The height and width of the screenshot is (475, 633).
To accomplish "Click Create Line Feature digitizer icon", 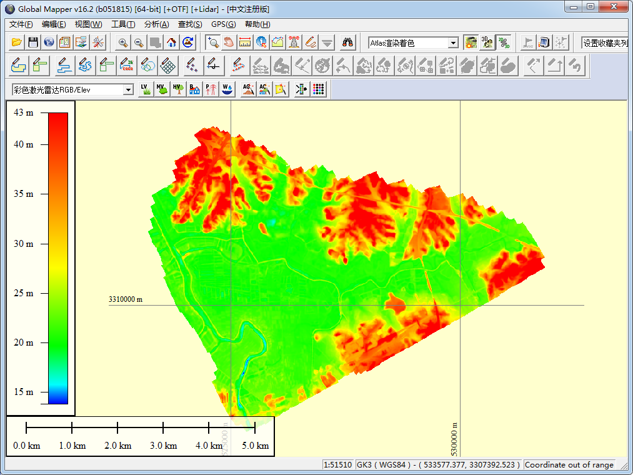I will click(64, 66).
